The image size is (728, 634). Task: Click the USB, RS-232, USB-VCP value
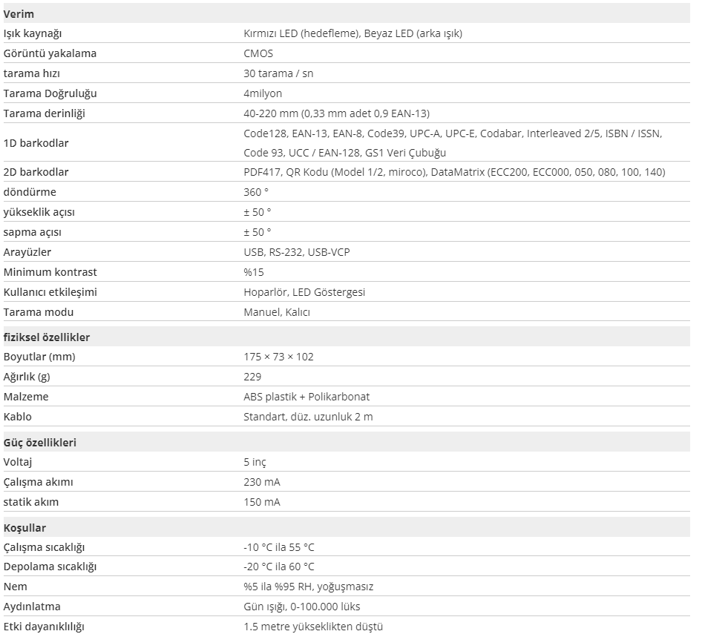pos(297,252)
